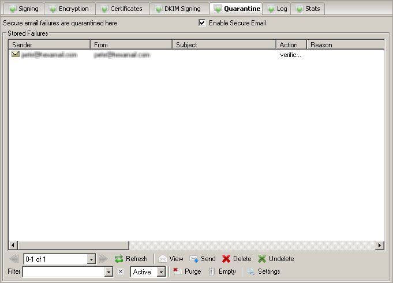
Task: Click the Subject column header
Action: [224, 44]
